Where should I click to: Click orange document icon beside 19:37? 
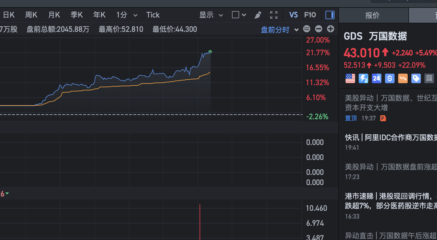pos(383,118)
